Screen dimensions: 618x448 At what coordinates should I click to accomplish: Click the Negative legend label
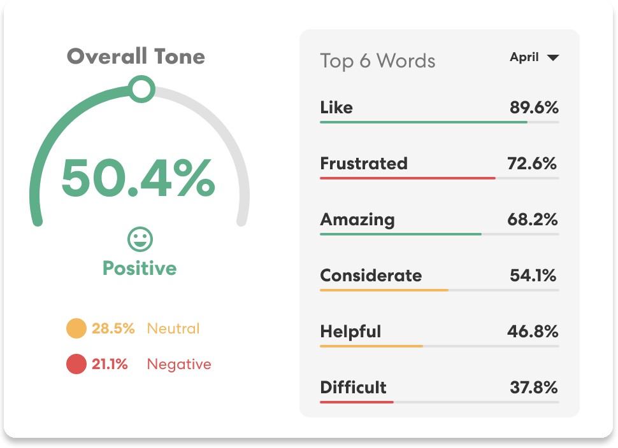tap(178, 365)
